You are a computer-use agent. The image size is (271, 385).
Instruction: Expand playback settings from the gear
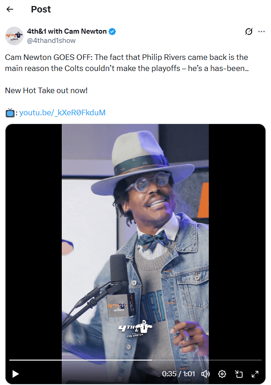(222, 374)
